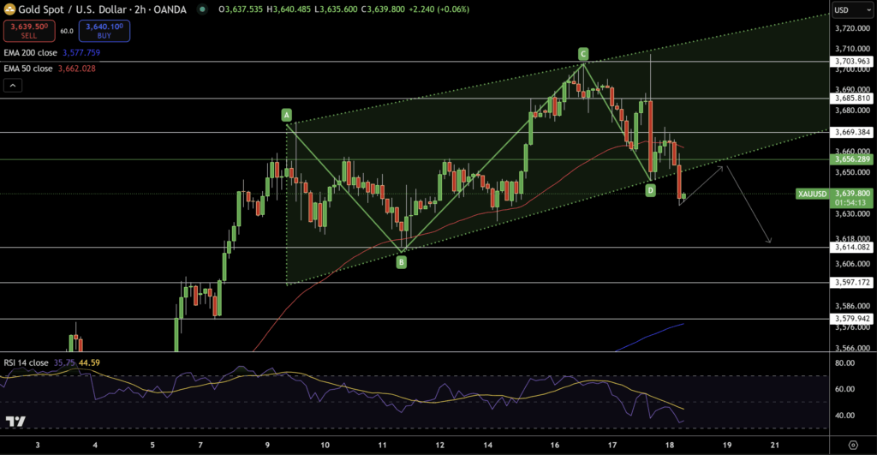Click the green market status dot
This screenshot has height=455, width=877.
201,10
